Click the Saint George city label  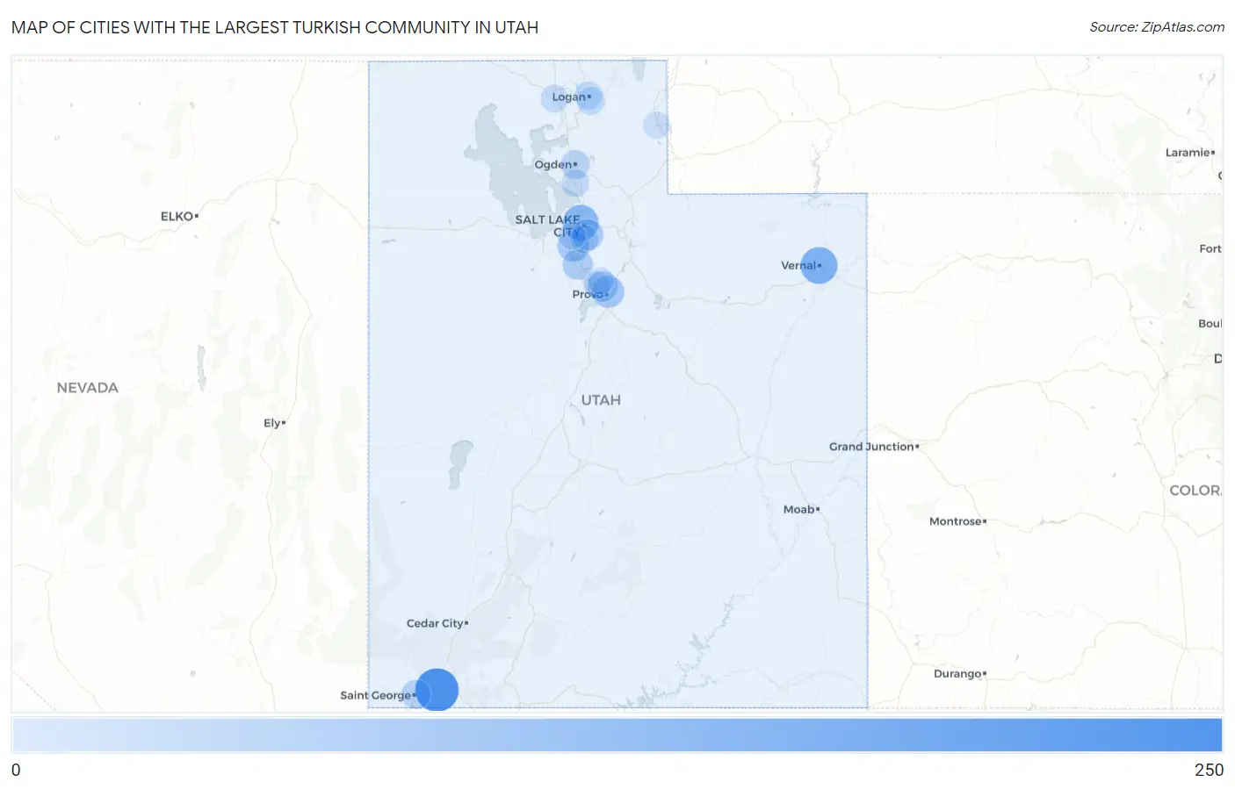click(376, 695)
